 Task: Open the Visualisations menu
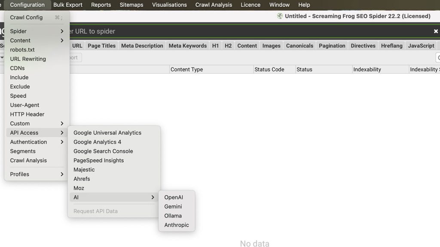coord(169,5)
